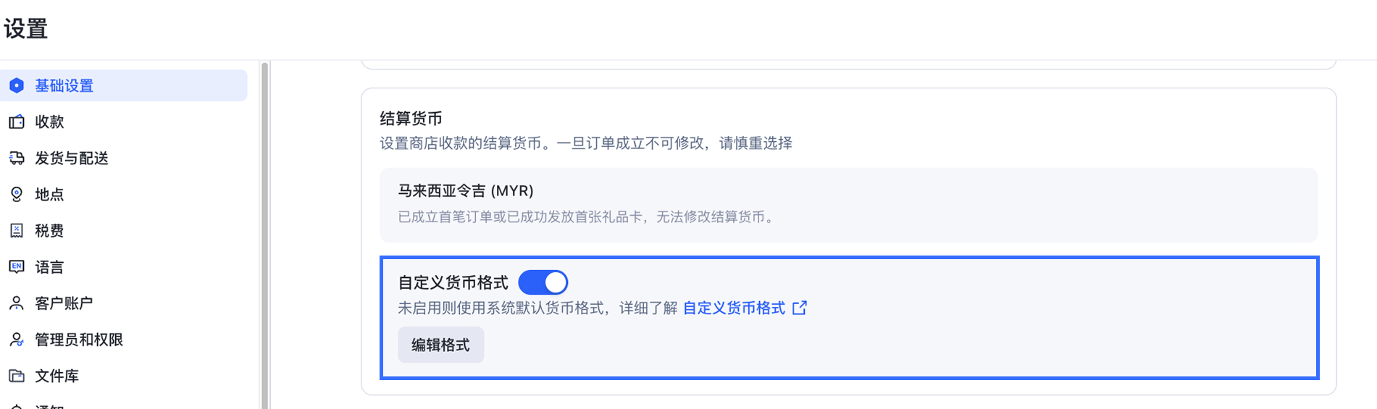Click the 地点 location pin icon

[16, 194]
